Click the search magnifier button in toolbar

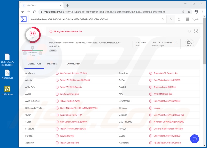171,19
